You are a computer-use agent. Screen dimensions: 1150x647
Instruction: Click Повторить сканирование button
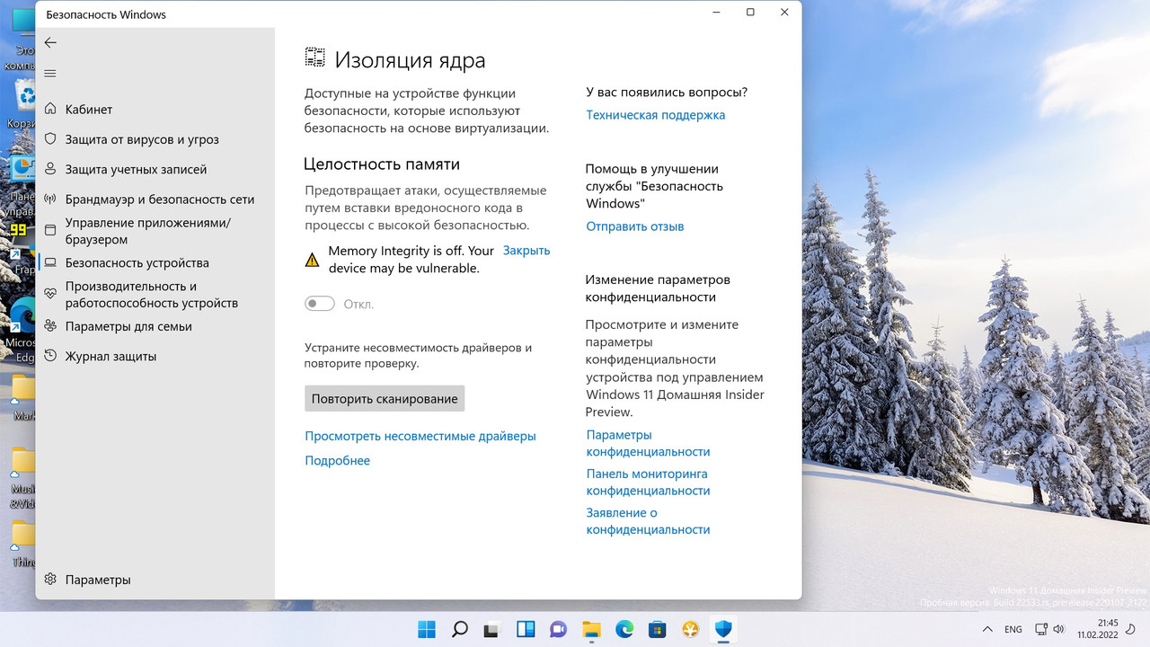tap(385, 399)
